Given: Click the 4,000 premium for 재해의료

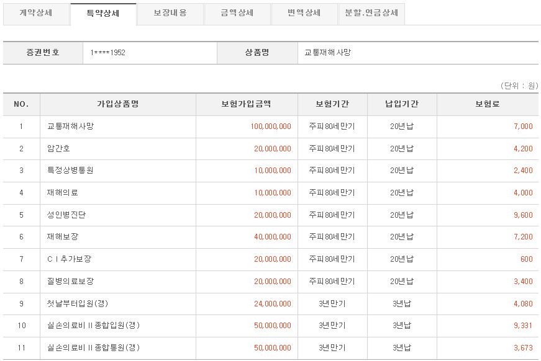Looking at the screenshot, I should [x=524, y=193].
